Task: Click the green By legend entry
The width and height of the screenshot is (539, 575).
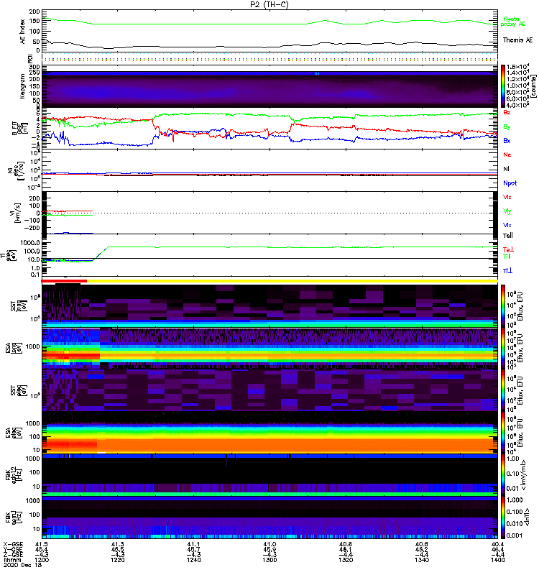Action: click(x=507, y=126)
